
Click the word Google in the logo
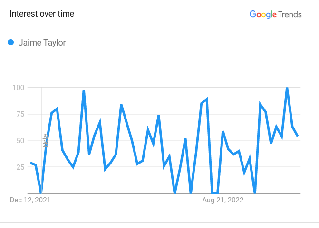(263, 14)
